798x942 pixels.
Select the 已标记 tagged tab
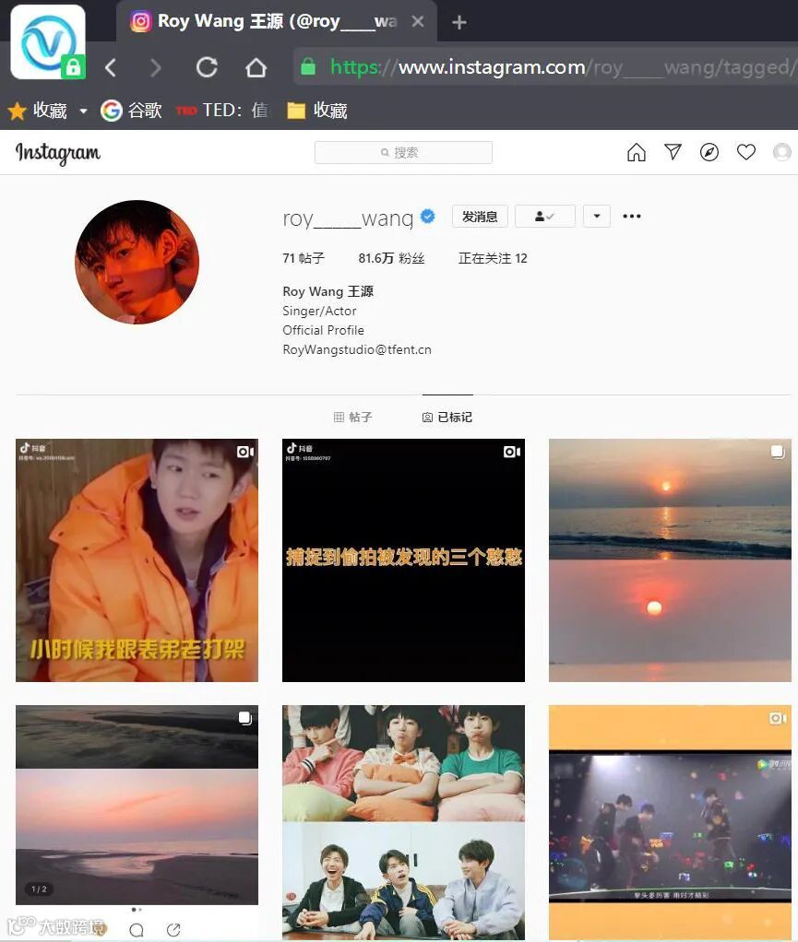[x=447, y=417]
